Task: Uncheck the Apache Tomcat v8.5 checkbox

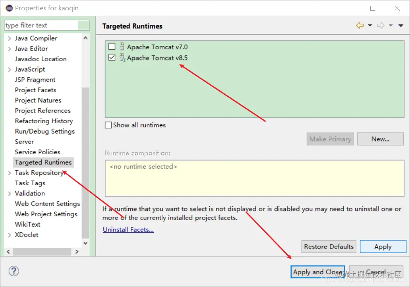Action: 112,57
